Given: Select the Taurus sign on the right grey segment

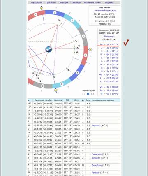Looking at the screenshot, I should click(x=83, y=36).
